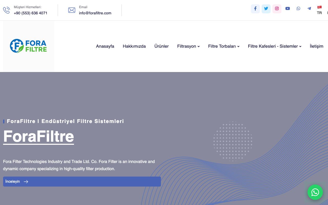
Task: Click the ForaFiltre underlined hero heading
Action: 38,137
